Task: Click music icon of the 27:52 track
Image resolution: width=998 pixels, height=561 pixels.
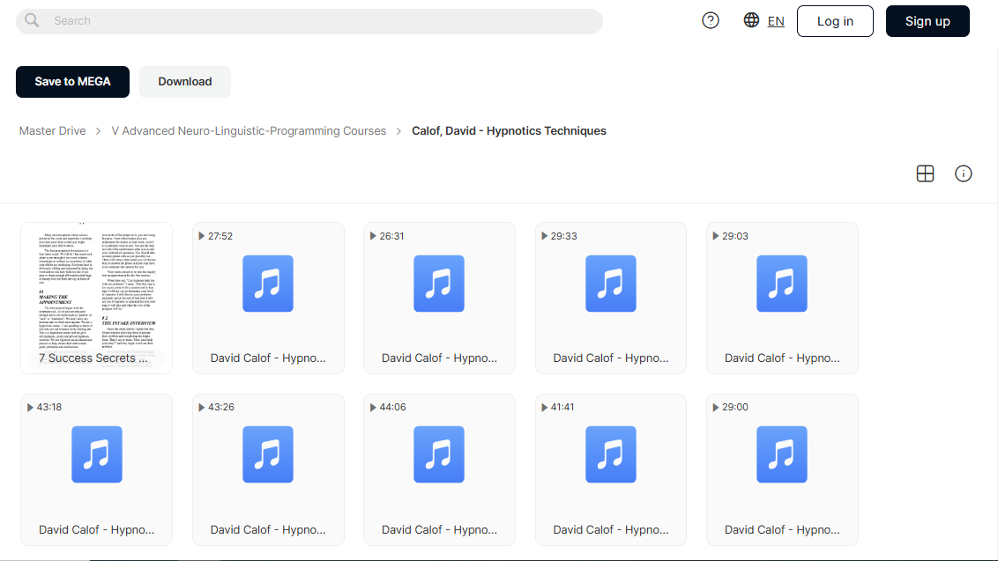Action: point(268,284)
